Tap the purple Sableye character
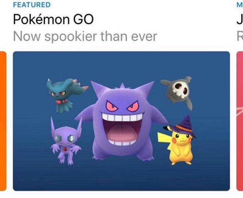This screenshot has height=198, width=243. [x=66, y=141]
